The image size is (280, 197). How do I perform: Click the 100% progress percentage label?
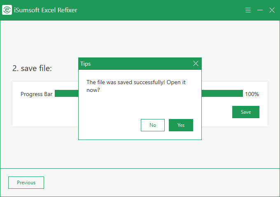click(x=252, y=94)
